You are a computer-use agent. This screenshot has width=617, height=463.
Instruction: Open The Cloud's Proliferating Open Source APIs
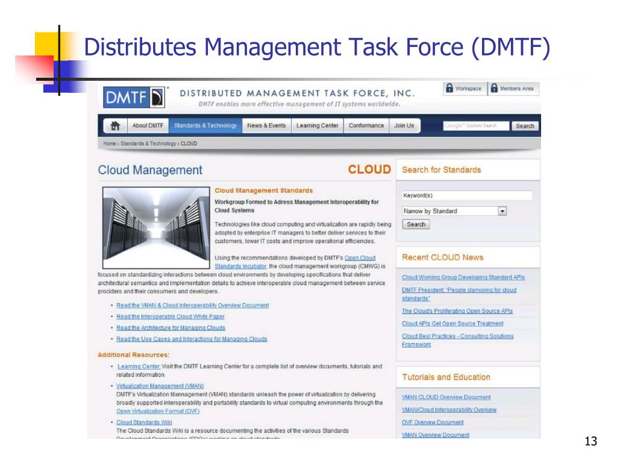[x=457, y=311]
